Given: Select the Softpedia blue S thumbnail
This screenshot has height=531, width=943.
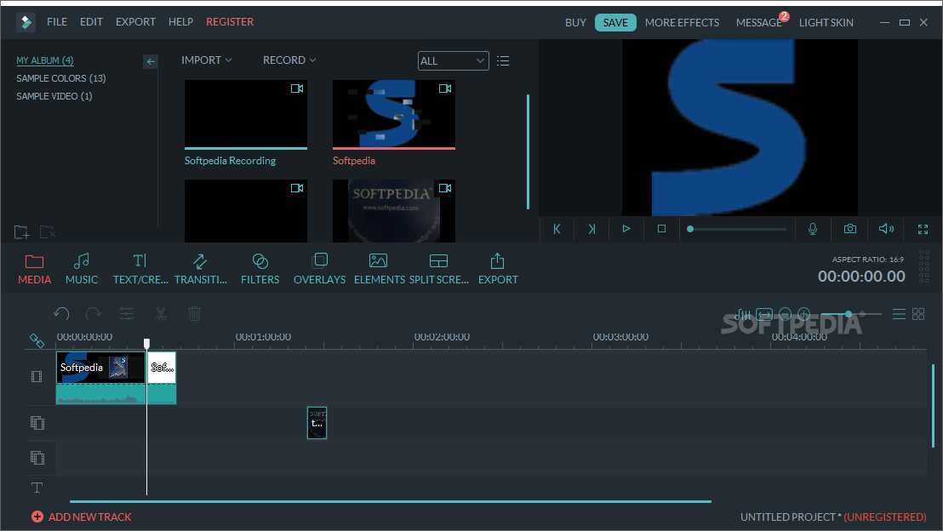Looking at the screenshot, I should (394, 114).
